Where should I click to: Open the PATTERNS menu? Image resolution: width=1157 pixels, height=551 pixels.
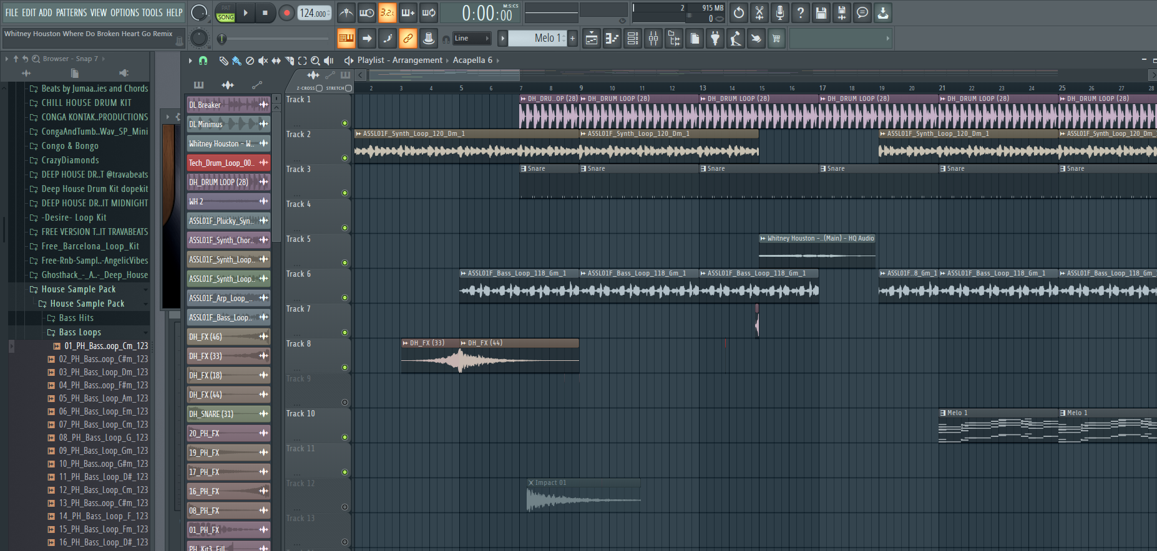pos(71,12)
